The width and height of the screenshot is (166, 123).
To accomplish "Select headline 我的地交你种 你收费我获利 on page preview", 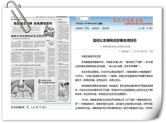I will coord(33,24).
